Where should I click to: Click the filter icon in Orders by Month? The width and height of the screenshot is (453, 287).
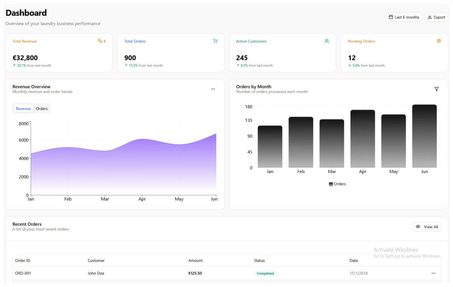pos(436,89)
